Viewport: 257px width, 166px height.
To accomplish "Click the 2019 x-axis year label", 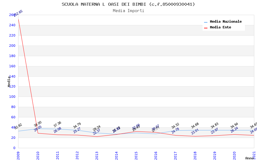I will [x=215, y=155].
